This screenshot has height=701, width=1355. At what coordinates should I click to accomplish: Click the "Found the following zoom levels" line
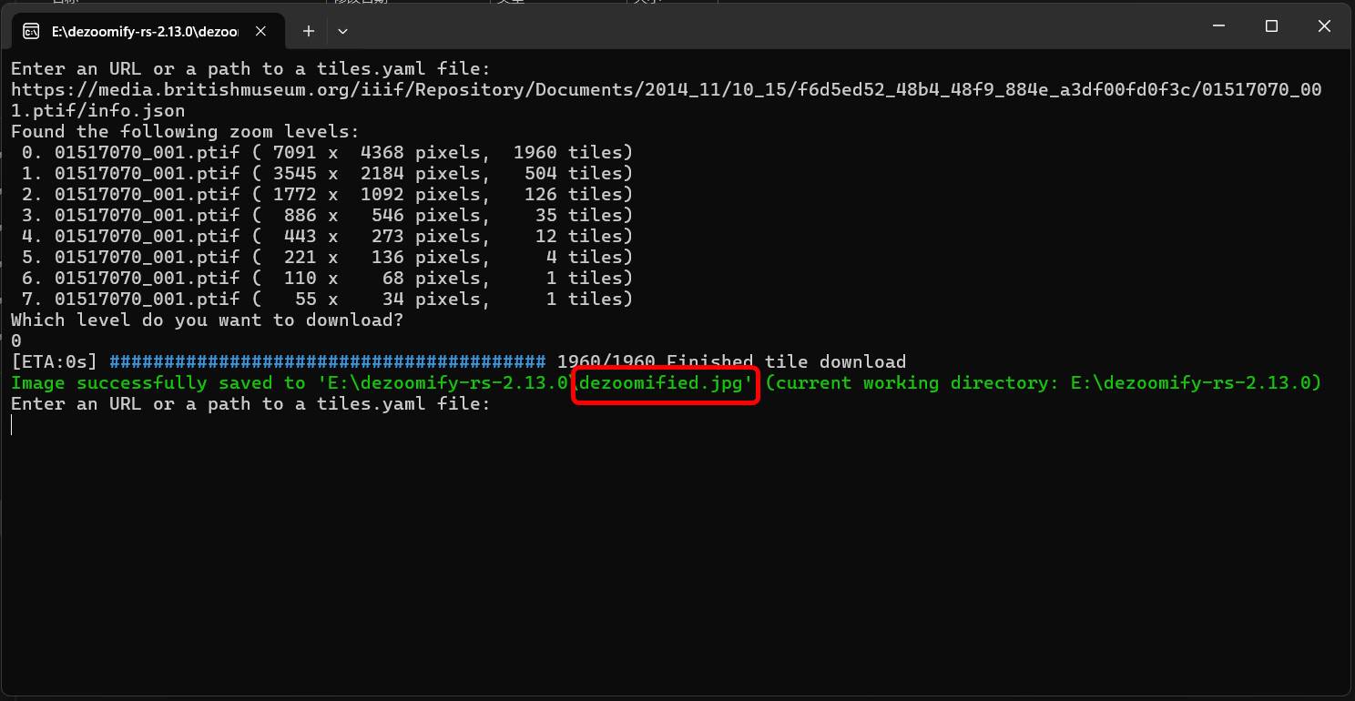pos(185,132)
